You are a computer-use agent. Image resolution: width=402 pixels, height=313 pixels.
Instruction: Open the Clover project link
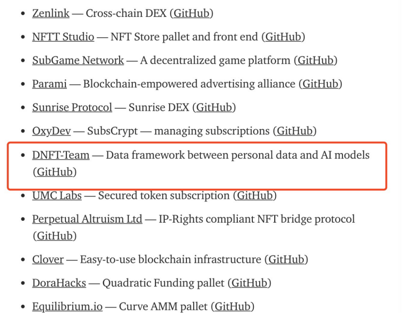48,259
